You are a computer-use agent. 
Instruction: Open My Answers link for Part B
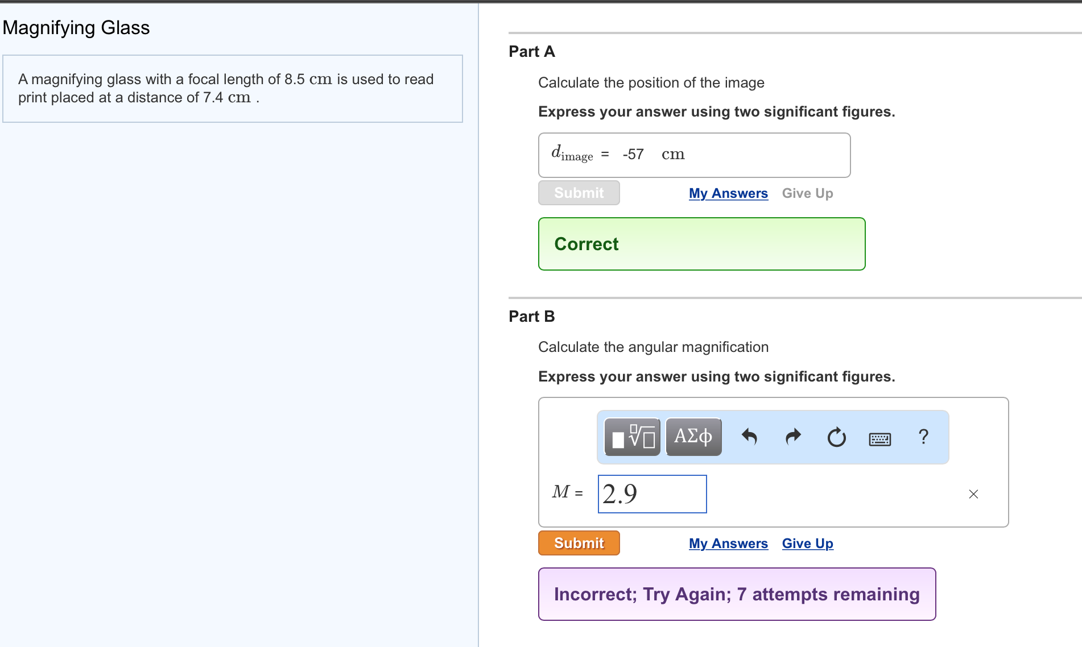[x=728, y=544]
